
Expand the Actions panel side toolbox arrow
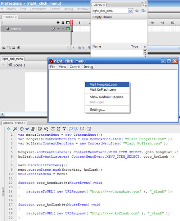(3, 191)
